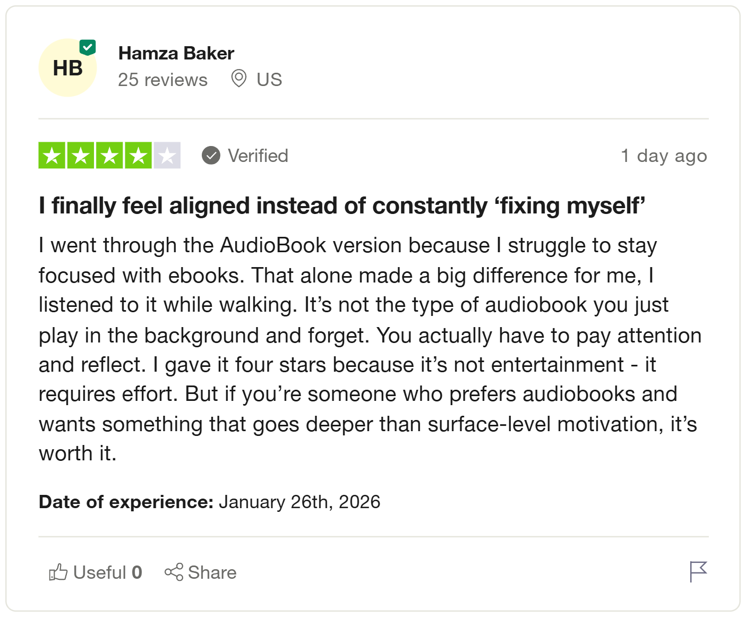Open the 25 reviews link
This screenshot has width=746, height=617.
(162, 80)
